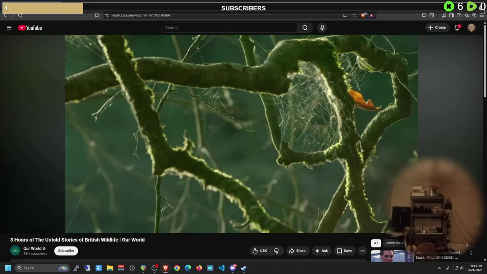Open the Robert Stack Full Episodes thumbnail
This screenshot has height=274, width=487.
[x=392, y=256]
